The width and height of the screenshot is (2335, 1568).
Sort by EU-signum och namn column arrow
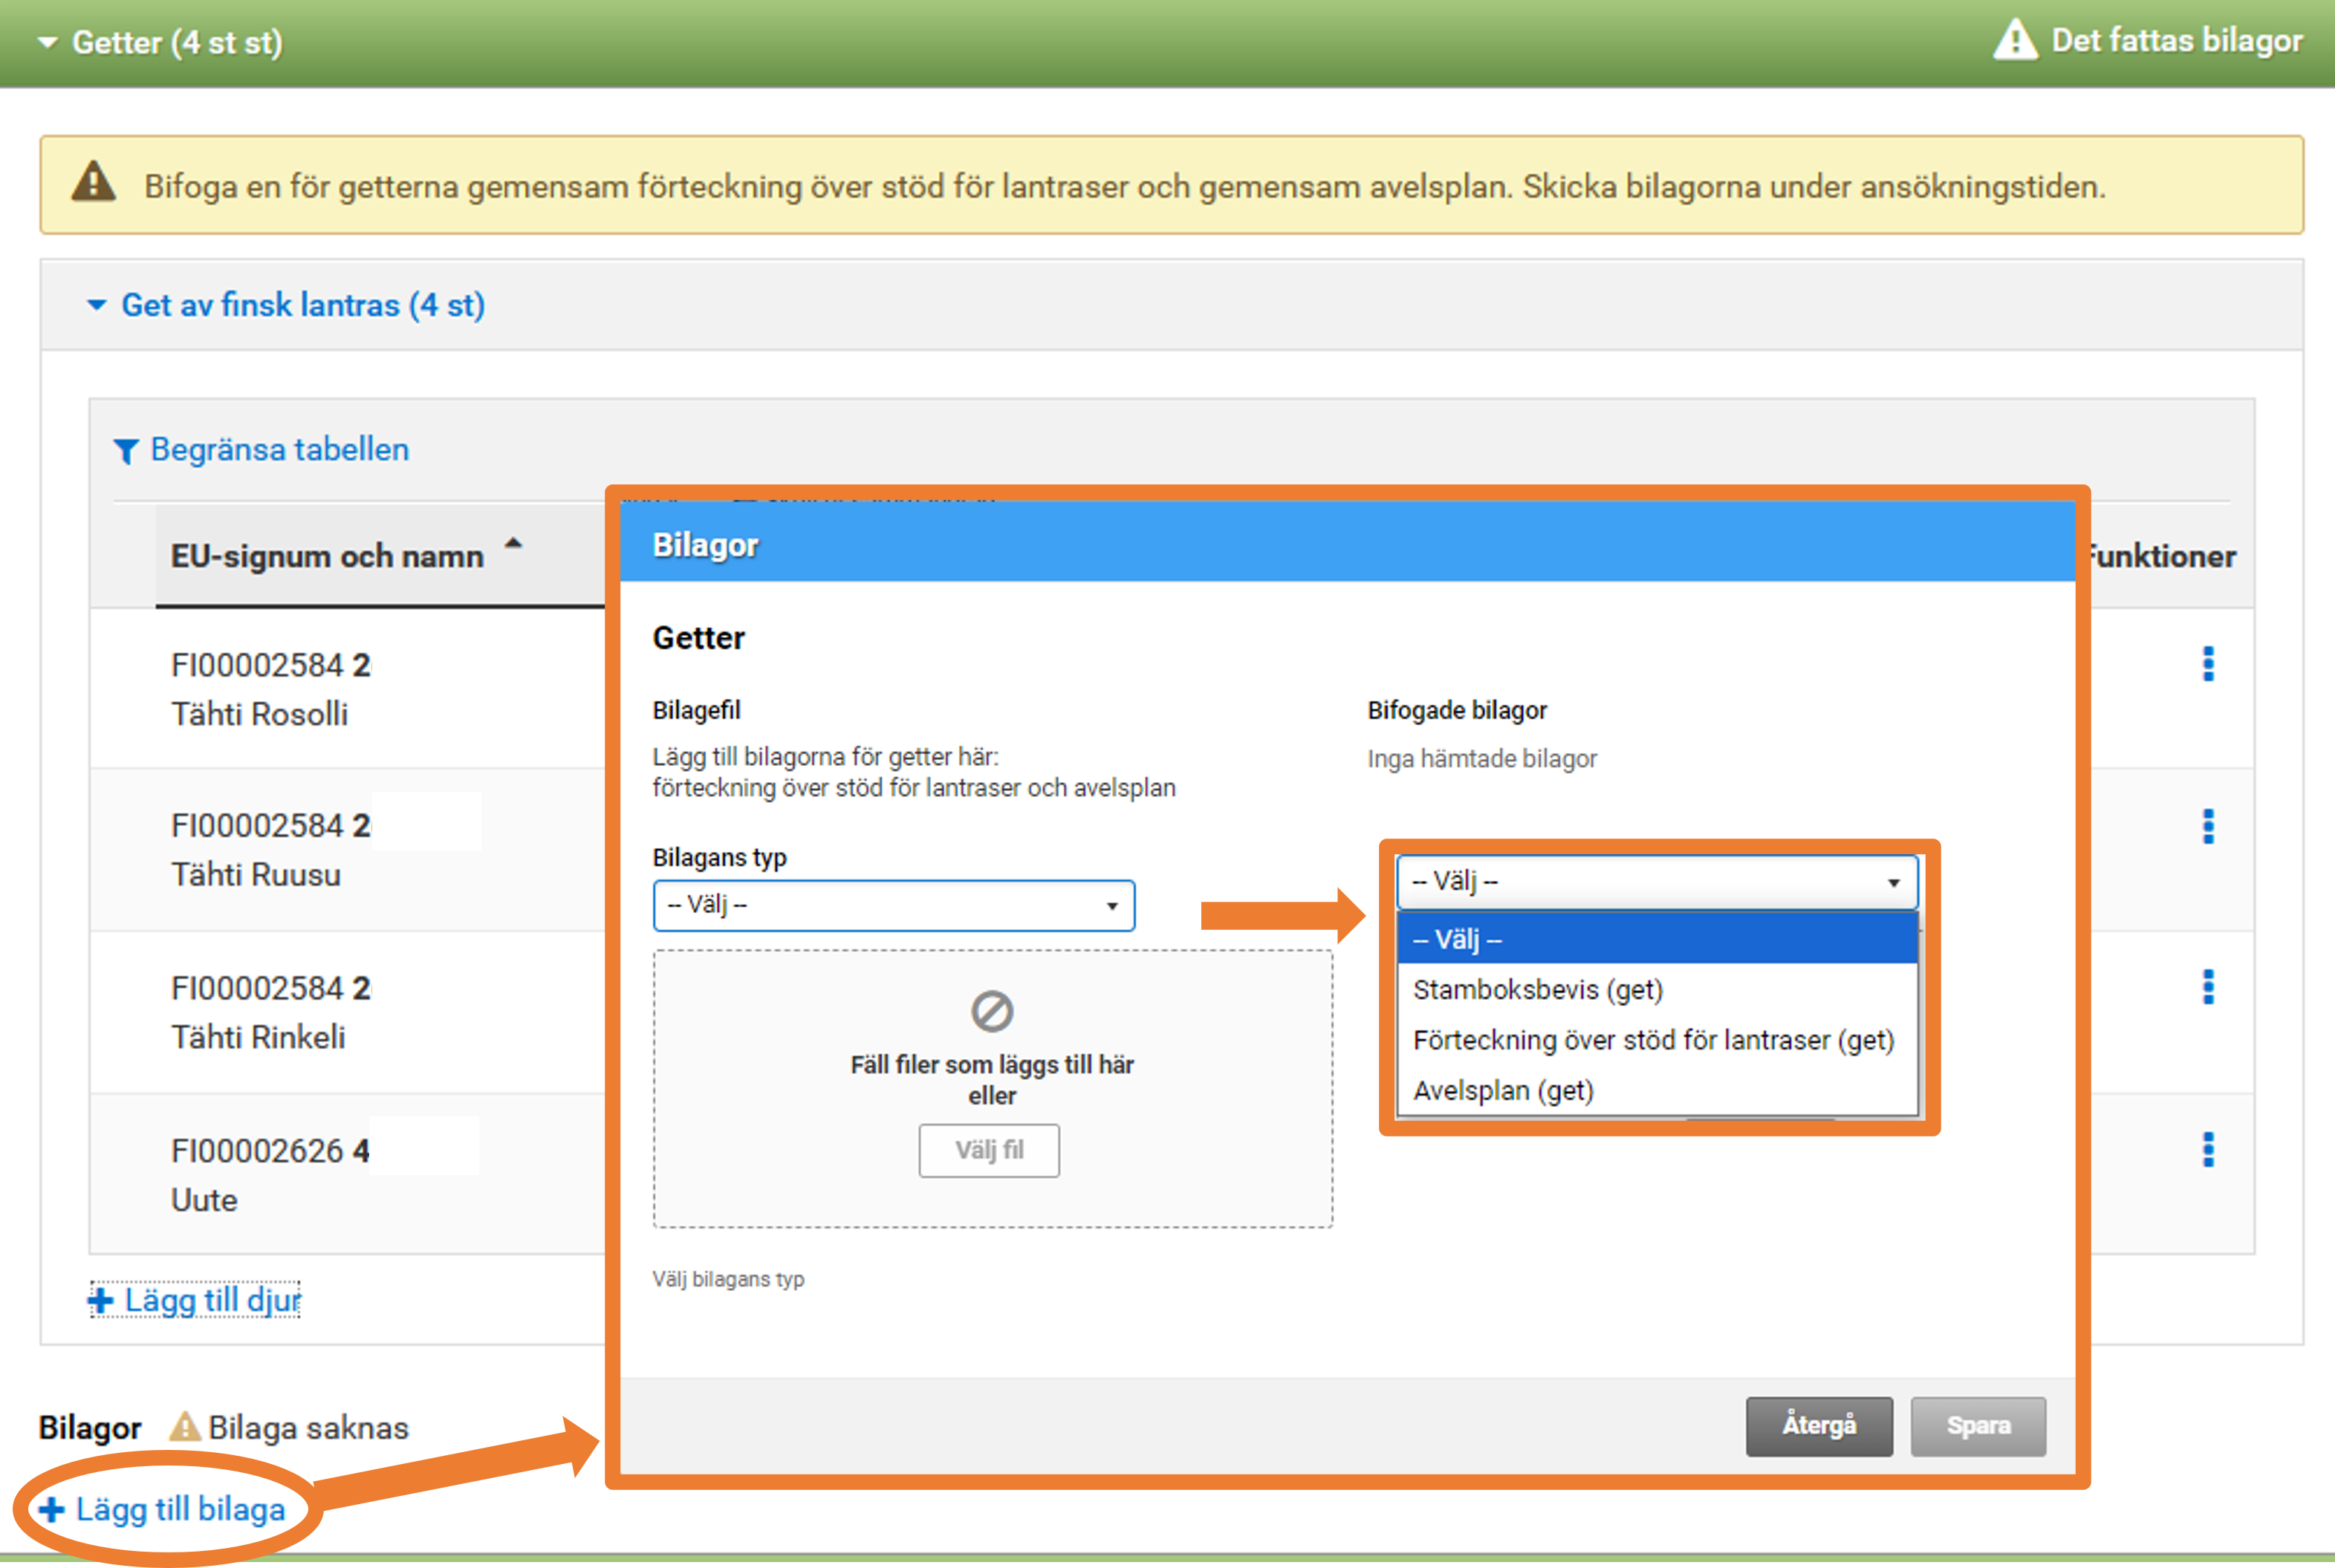(x=513, y=544)
